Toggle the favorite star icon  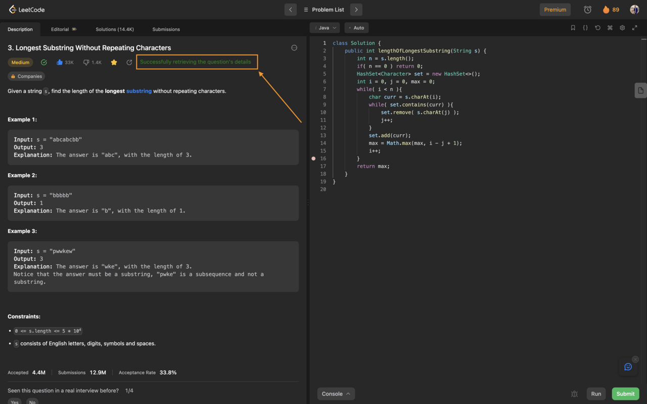(114, 62)
